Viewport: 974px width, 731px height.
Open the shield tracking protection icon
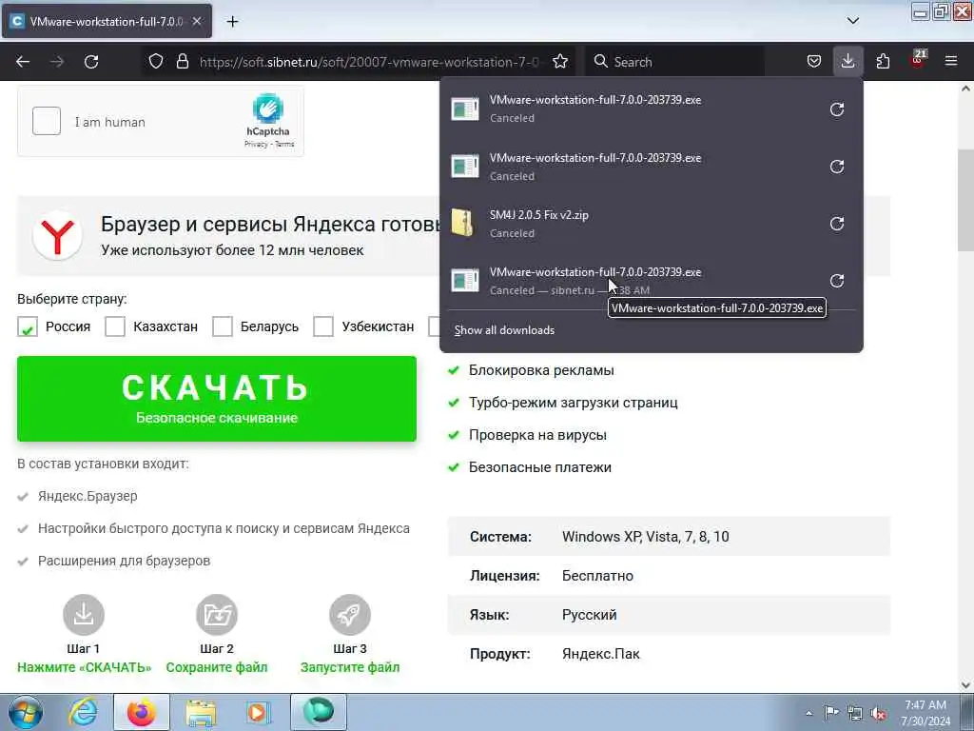pos(156,62)
